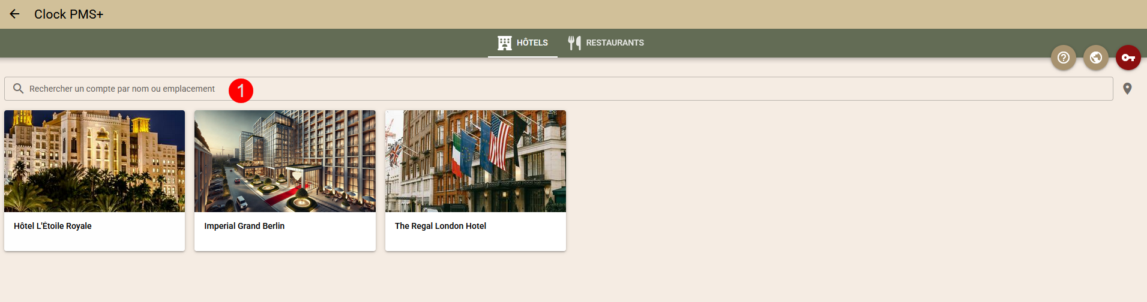Go back using the arrow icon
The image size is (1147, 302).
[x=14, y=14]
